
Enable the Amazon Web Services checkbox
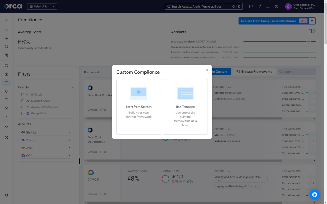click(23, 107)
